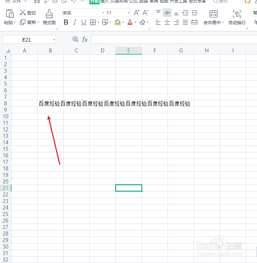257x263 pixels.
Task: Select row 32 header
Action: 5,260
